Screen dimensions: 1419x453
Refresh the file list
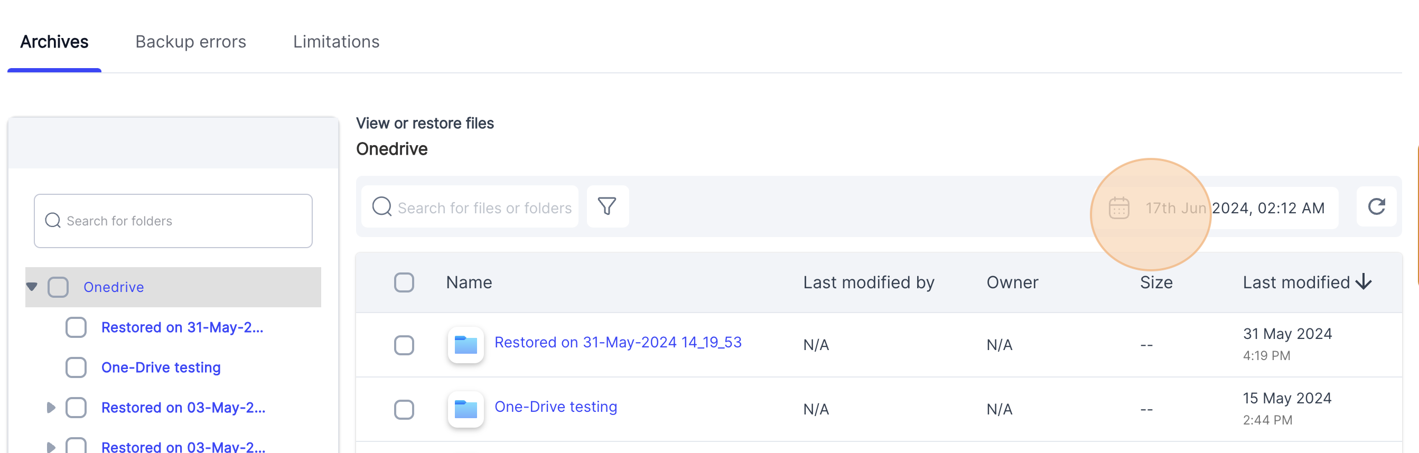(x=1376, y=206)
